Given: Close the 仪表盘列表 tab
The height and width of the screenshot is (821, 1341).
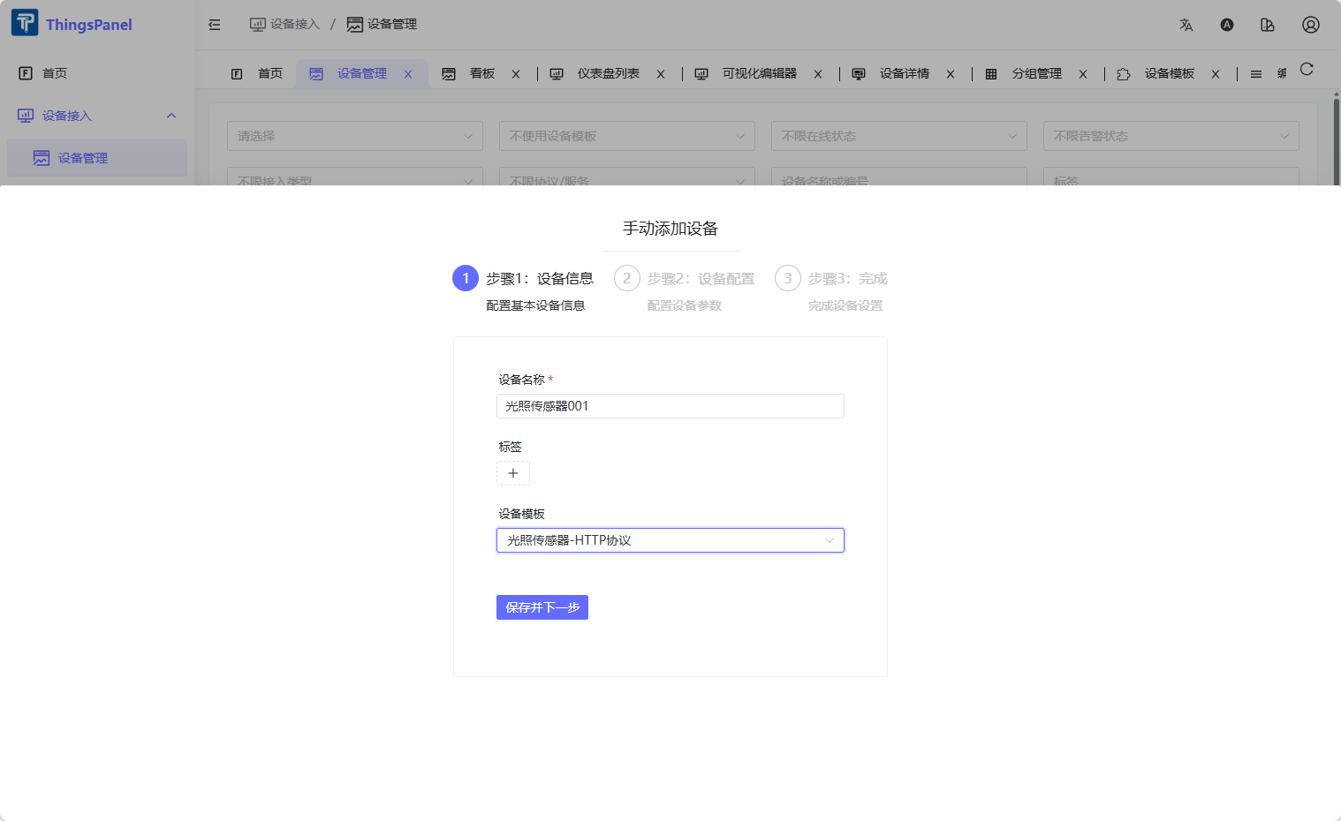Looking at the screenshot, I should pos(661,74).
